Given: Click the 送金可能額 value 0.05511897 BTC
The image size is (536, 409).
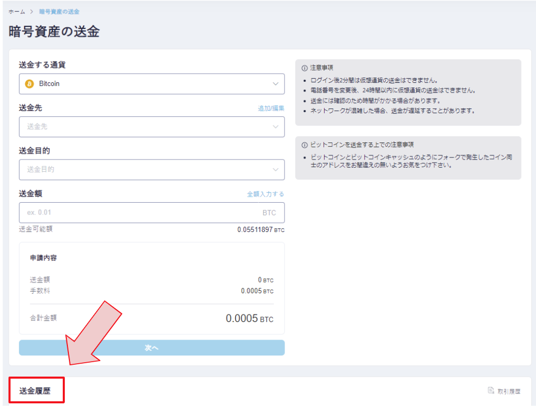Looking at the screenshot, I should point(260,230).
